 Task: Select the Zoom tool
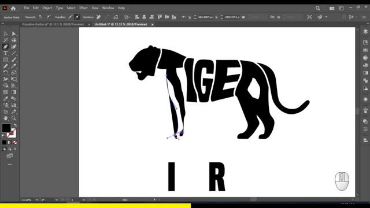14,118
